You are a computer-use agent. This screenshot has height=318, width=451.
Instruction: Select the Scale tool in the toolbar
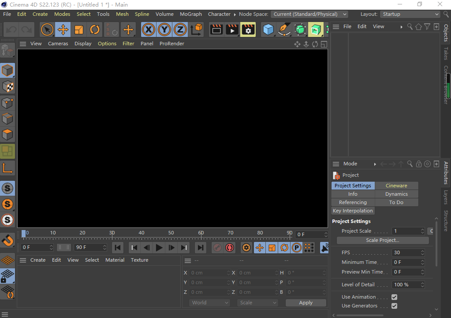pyautogui.click(x=79, y=29)
